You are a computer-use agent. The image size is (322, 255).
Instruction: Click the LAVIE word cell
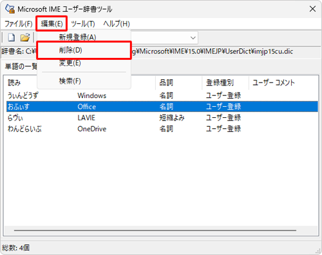(86, 118)
